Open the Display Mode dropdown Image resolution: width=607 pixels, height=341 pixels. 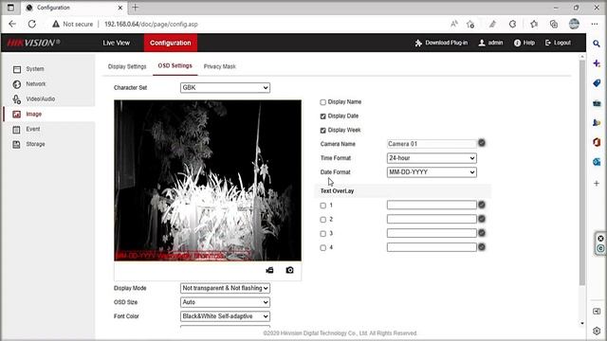225,288
